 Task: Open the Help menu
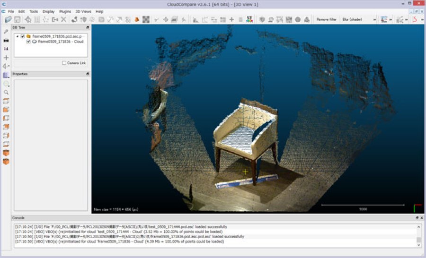click(99, 11)
